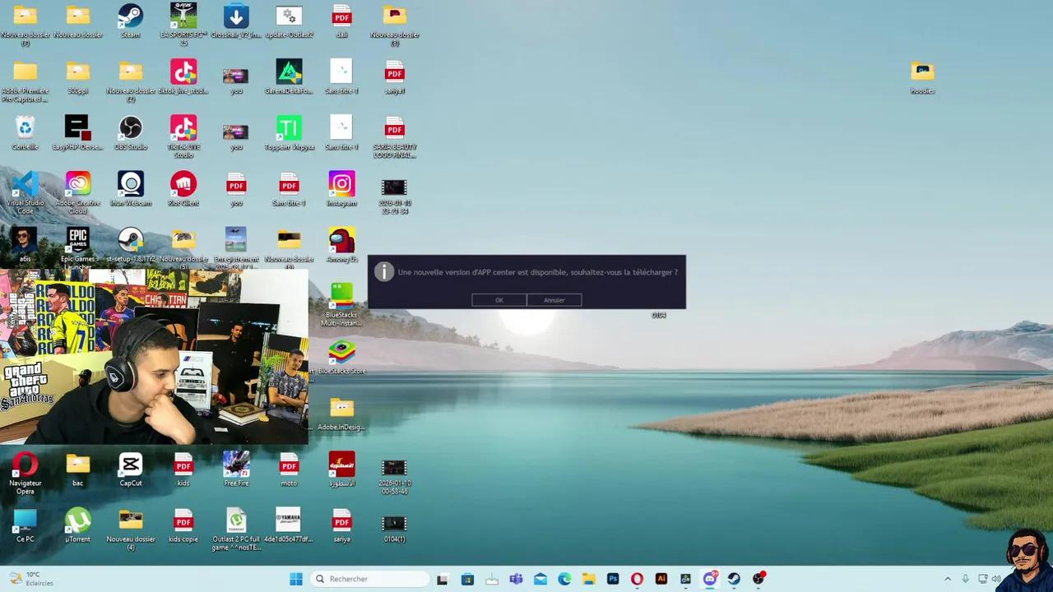Click the Adobe Creative Cloud shortcut
This screenshot has width=1053, height=592.
tap(77, 184)
